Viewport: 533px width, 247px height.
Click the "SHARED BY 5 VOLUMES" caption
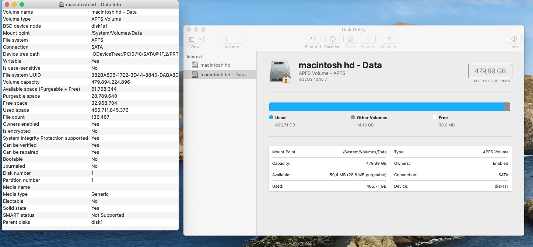point(490,81)
